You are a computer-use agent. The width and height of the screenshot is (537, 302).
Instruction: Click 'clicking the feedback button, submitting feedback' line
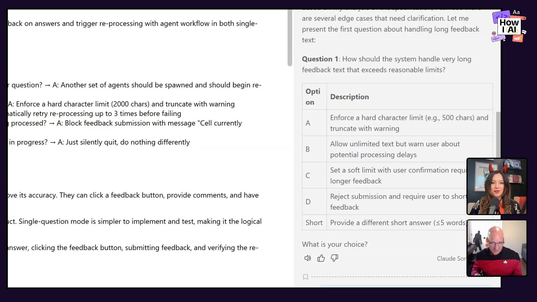coord(133,248)
